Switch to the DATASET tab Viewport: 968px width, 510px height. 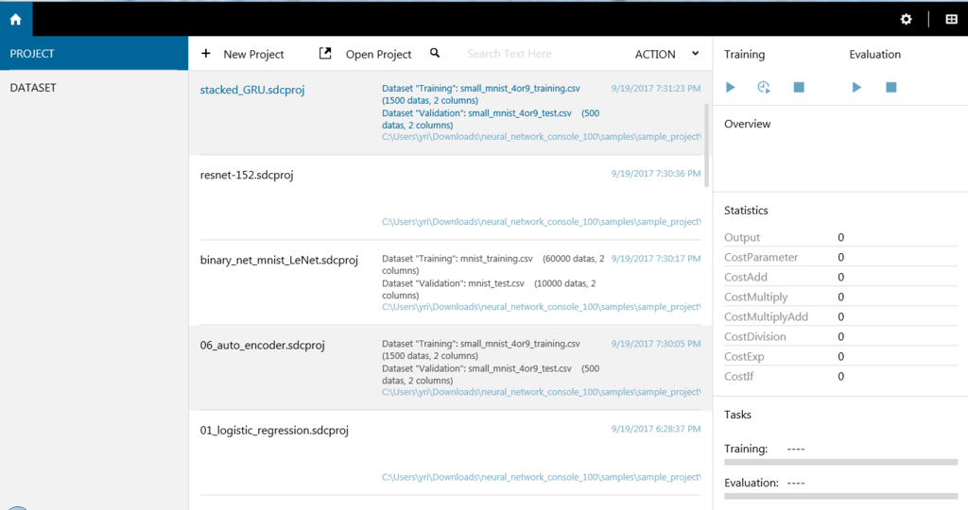point(94,88)
